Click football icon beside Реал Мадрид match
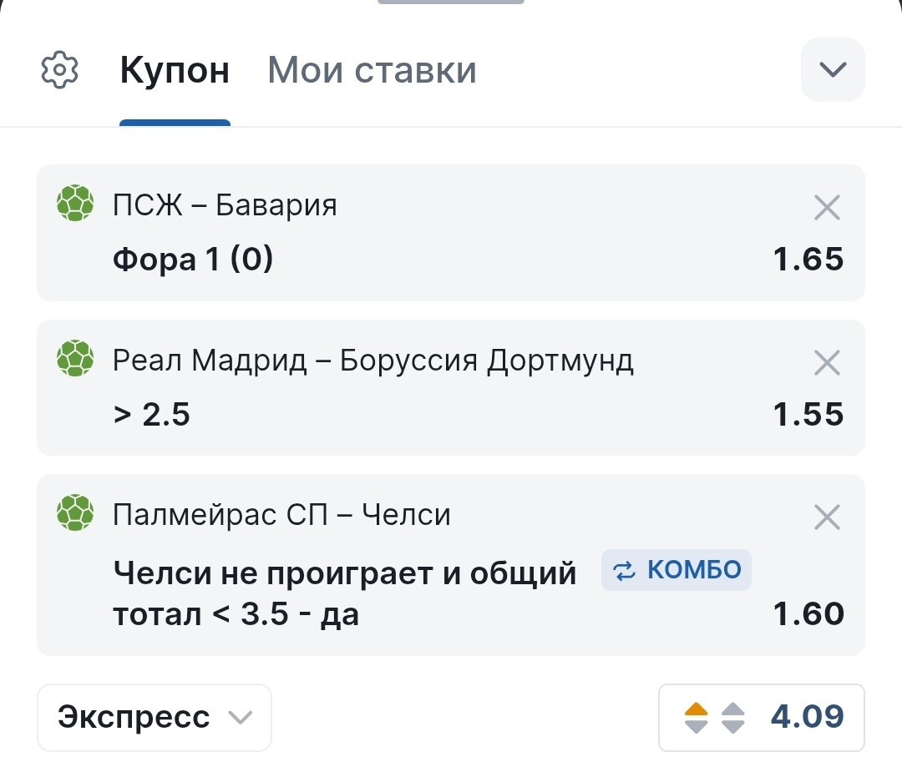Screen dimensions: 902x767 pyautogui.click(x=75, y=358)
